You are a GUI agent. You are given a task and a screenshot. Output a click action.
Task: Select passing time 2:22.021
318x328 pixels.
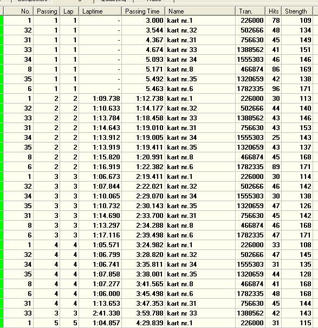point(143,186)
